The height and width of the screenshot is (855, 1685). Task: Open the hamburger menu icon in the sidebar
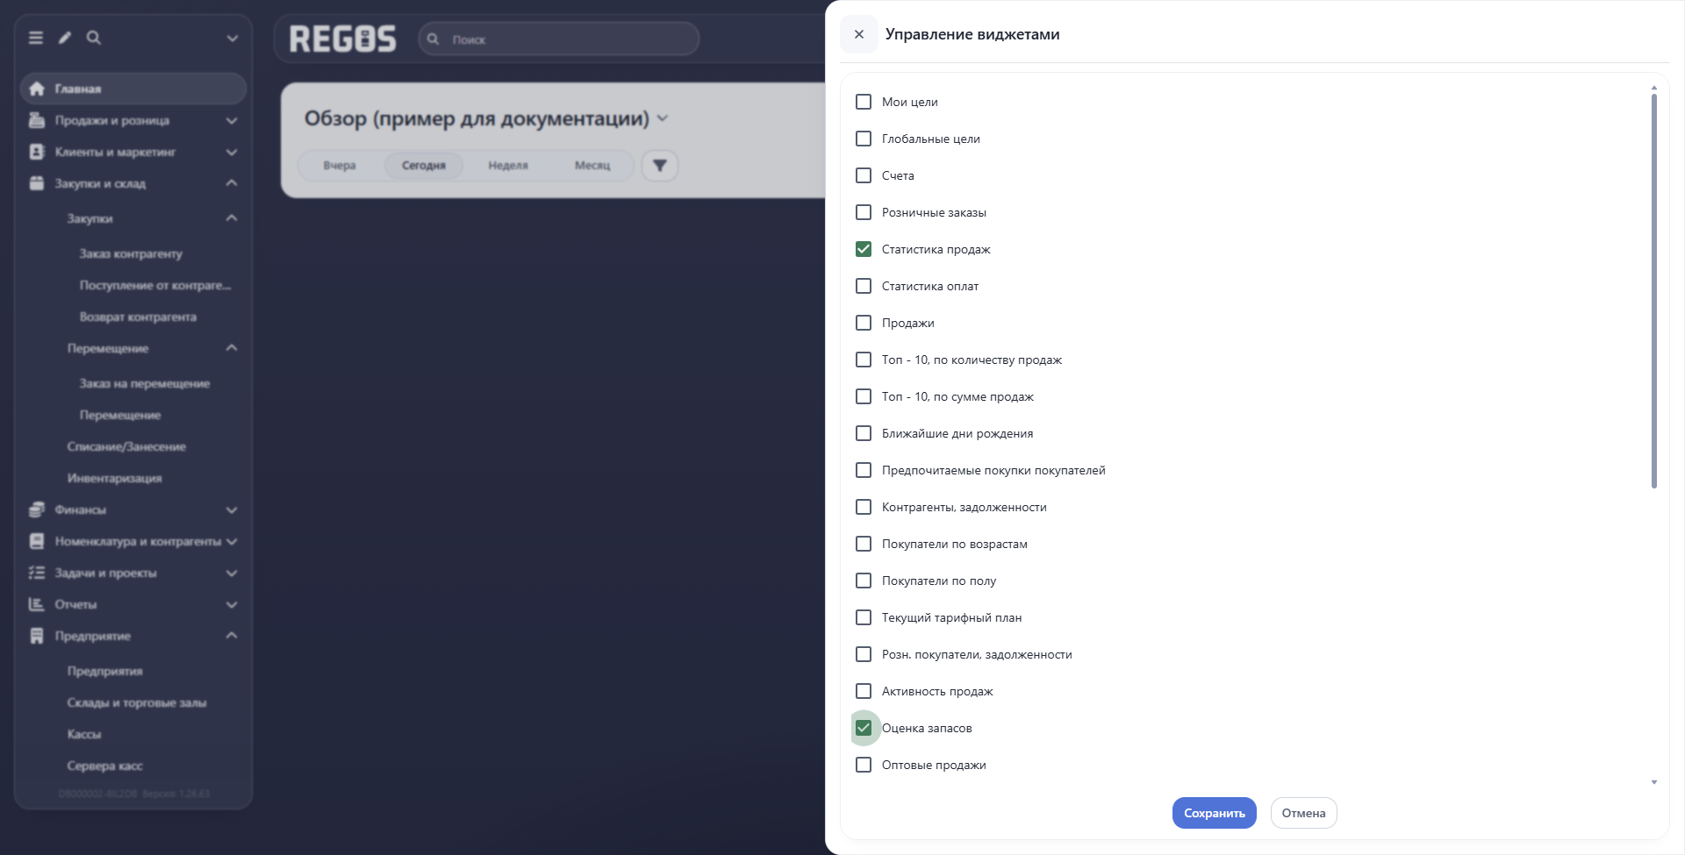36,38
